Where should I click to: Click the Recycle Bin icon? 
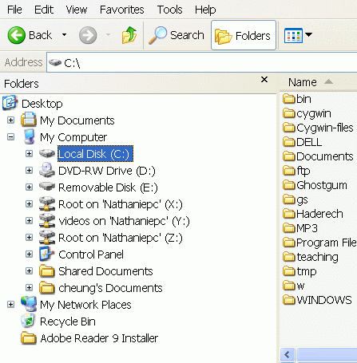click(x=28, y=321)
